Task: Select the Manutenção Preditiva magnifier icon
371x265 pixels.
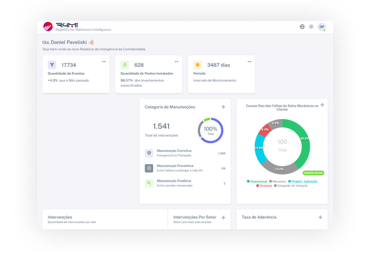Action: (x=149, y=183)
